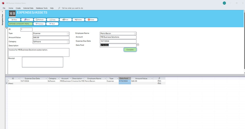Open the Category dropdown arrow
This screenshot has height=129, width=245.
click(68, 42)
